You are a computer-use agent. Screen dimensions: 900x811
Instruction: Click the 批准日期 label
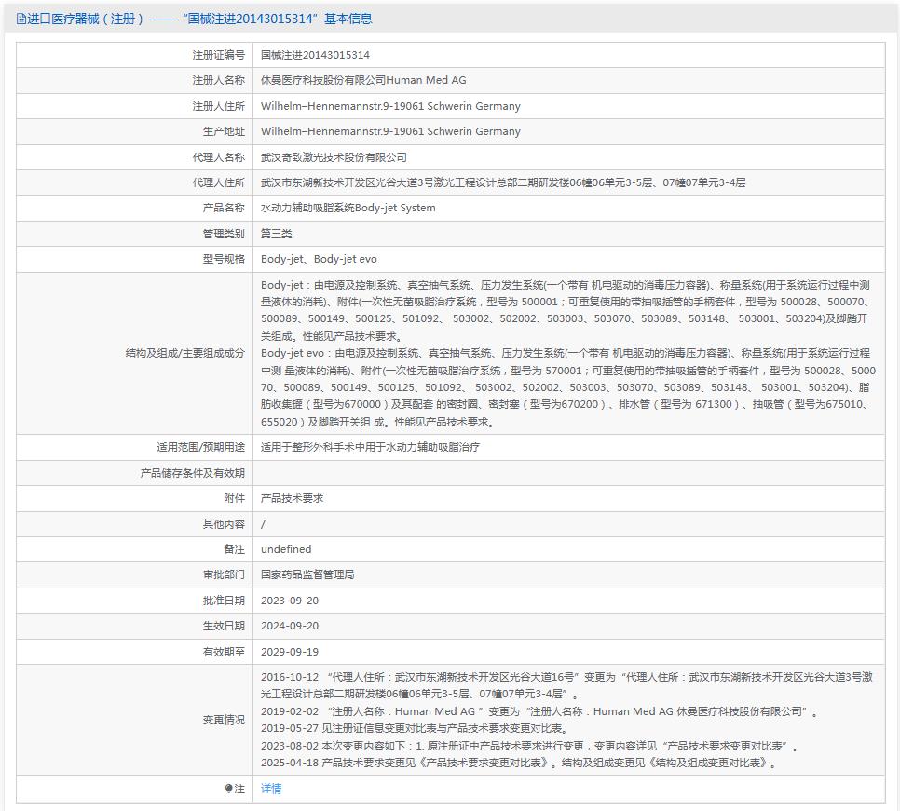point(224,601)
